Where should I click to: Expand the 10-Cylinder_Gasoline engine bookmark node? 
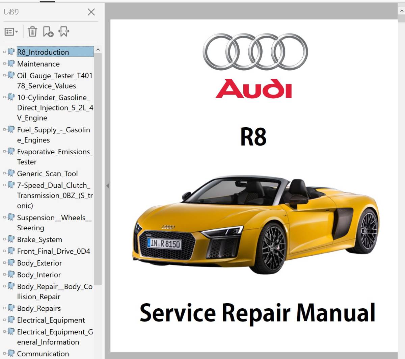(x=4, y=97)
